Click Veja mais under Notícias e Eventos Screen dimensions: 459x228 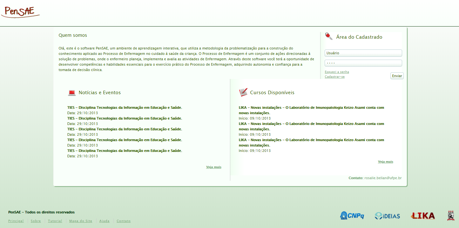pos(213,167)
